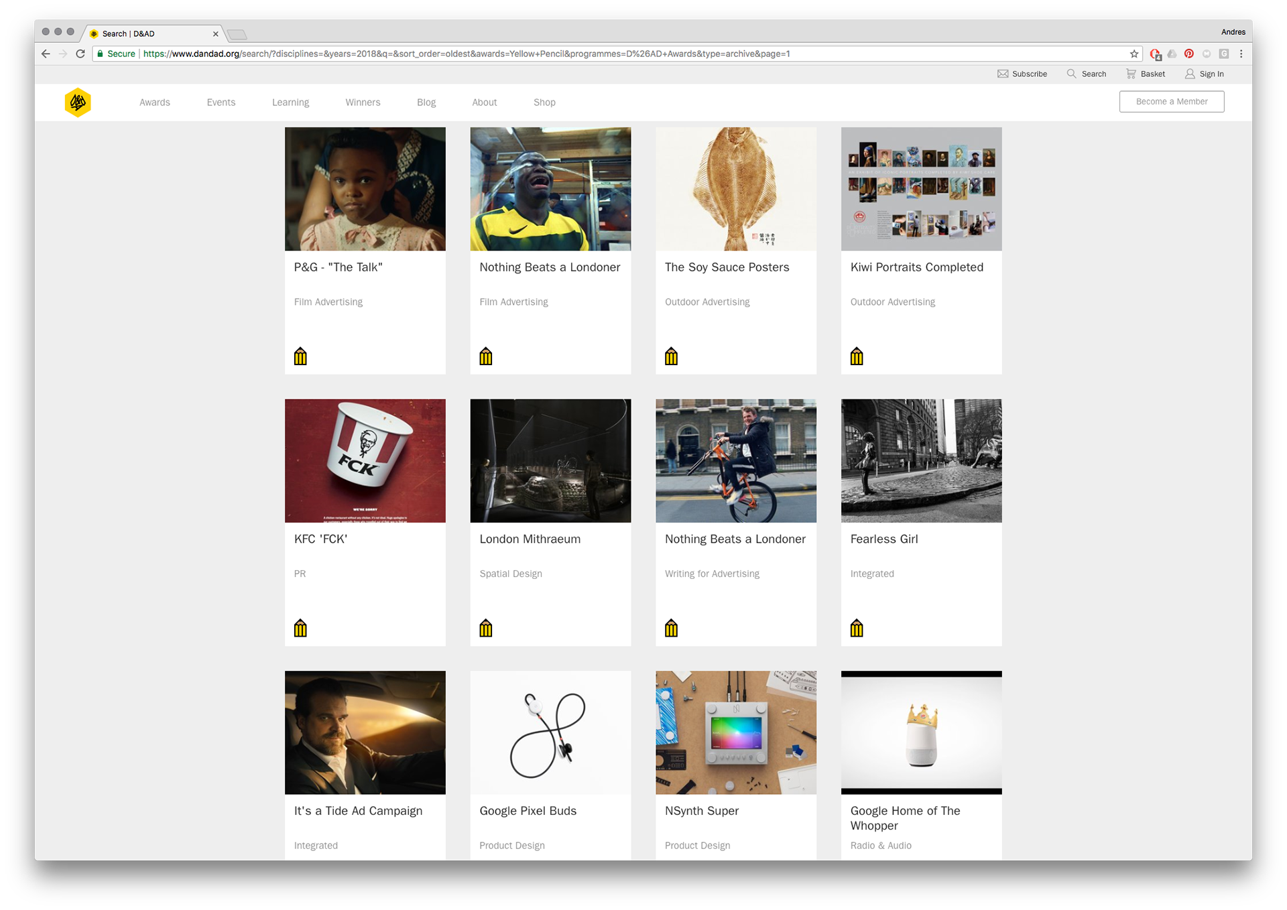Click the London Mithraeum dark ruins thumbnail
Viewport: 1287px width, 910px height.
pos(550,461)
